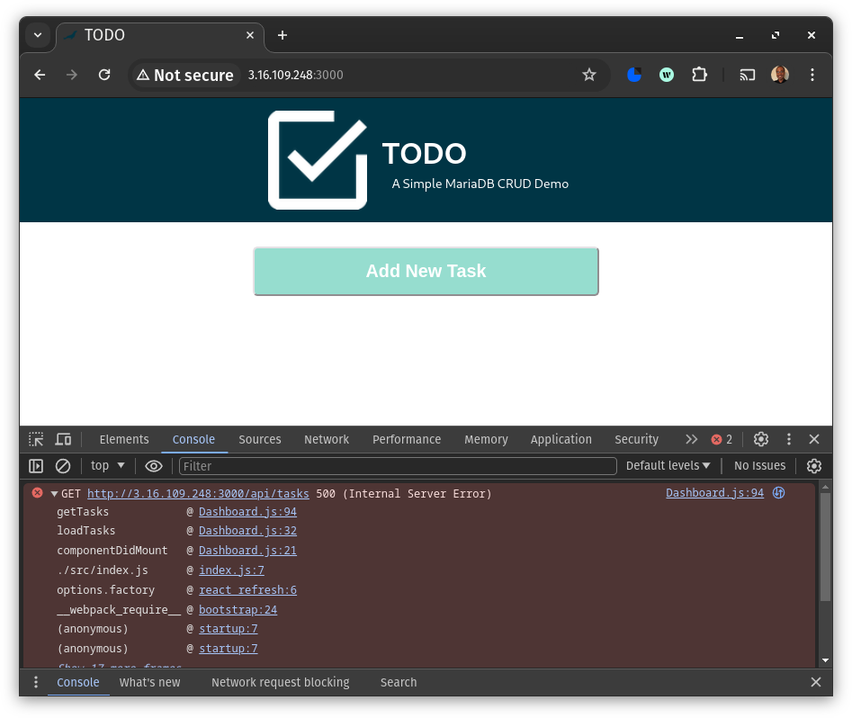This screenshot has height=718, width=852.
Task: Close the TODO browser tab
Action: [250, 35]
